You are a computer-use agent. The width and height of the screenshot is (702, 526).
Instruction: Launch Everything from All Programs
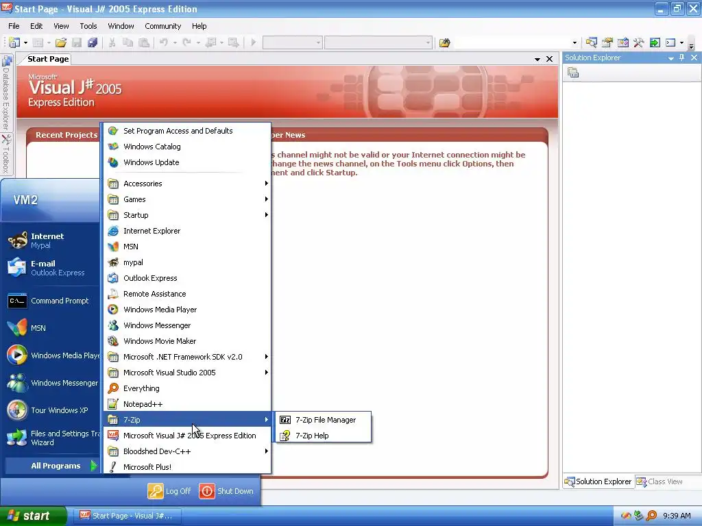click(x=187, y=388)
